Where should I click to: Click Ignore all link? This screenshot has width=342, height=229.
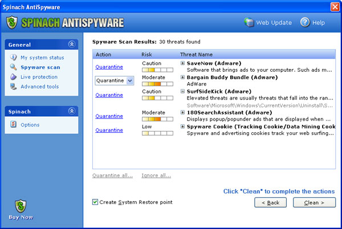pyautogui.click(x=156, y=175)
